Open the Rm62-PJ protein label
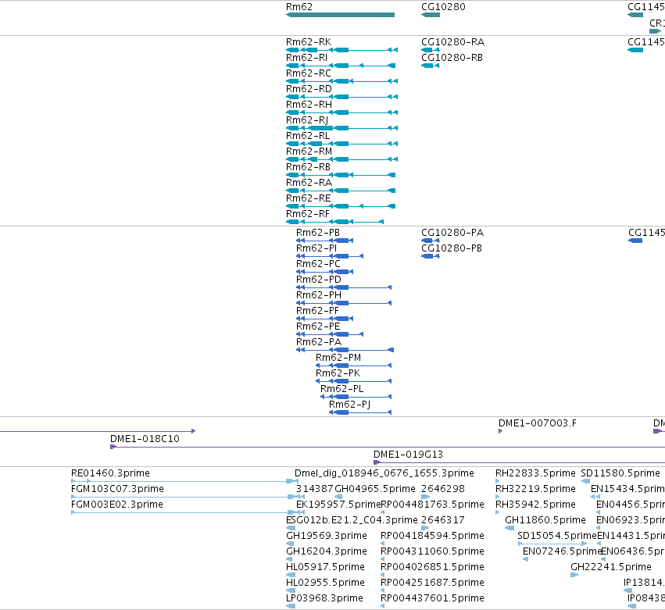This screenshot has width=665, height=610. 350,405
